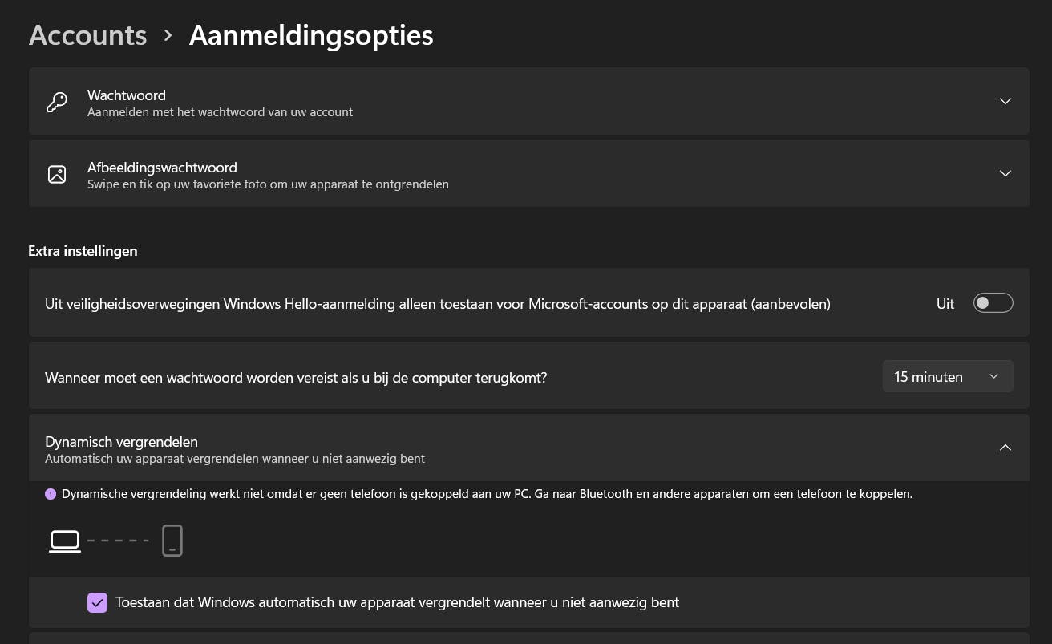Click the phone icon under Dynamisch vergrendelen
This screenshot has width=1052, height=644.
172,541
